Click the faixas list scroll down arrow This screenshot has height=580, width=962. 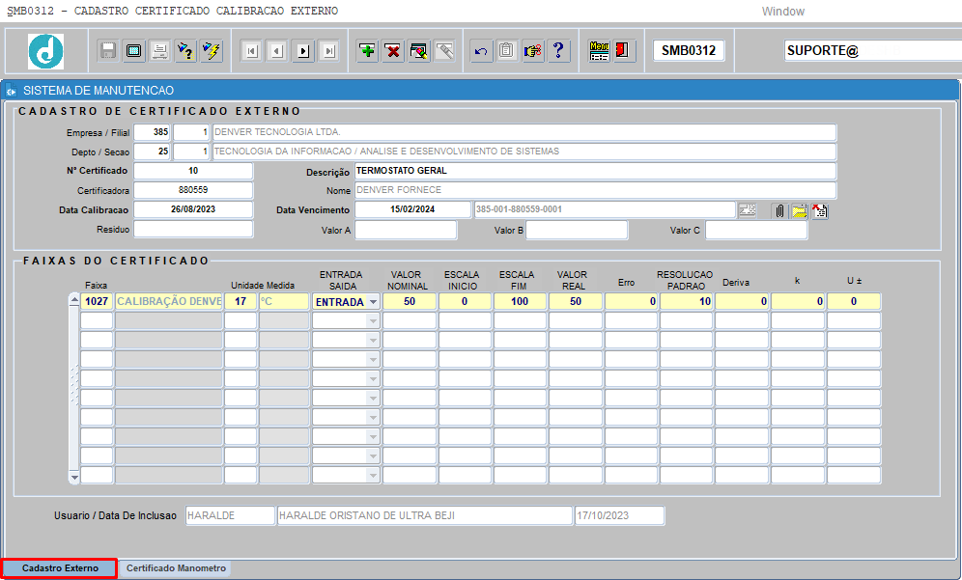point(74,477)
